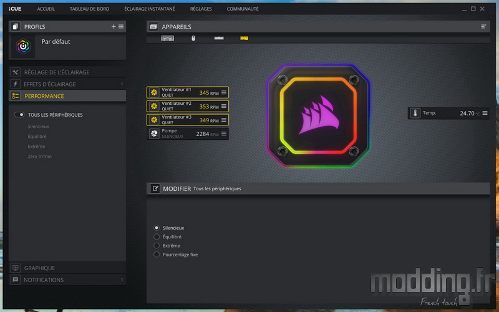Select the Pourcentage fixe radio button
This screenshot has height=312, width=499.
click(x=157, y=255)
